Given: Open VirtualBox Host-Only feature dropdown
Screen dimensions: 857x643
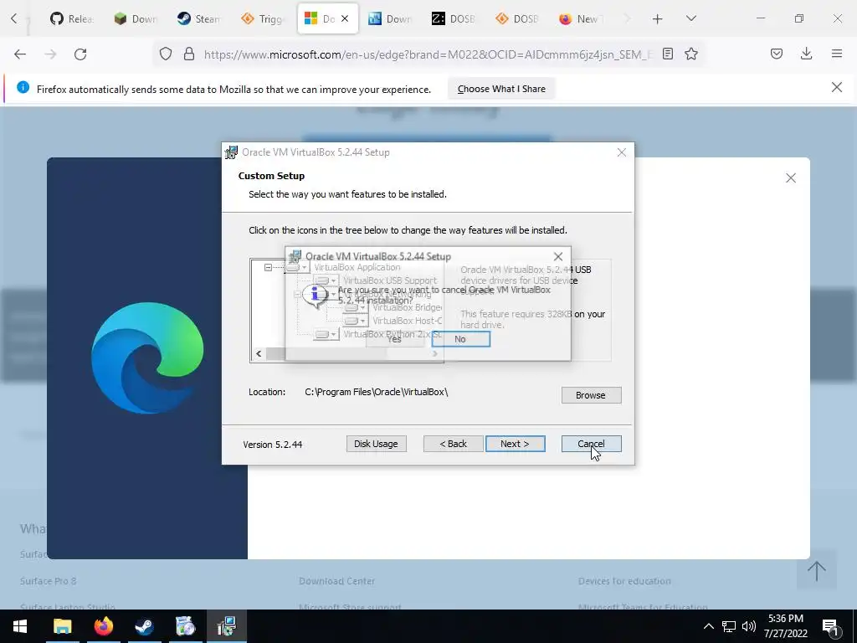Looking at the screenshot, I should [x=355, y=321].
